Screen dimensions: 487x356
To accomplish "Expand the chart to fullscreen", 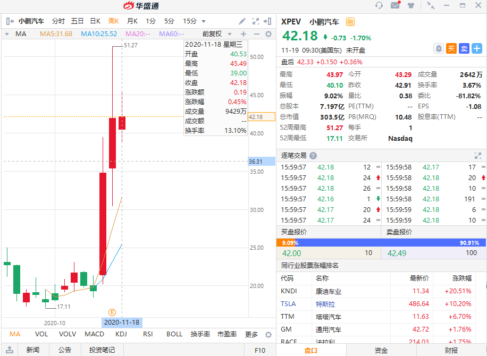I will click(256, 21).
